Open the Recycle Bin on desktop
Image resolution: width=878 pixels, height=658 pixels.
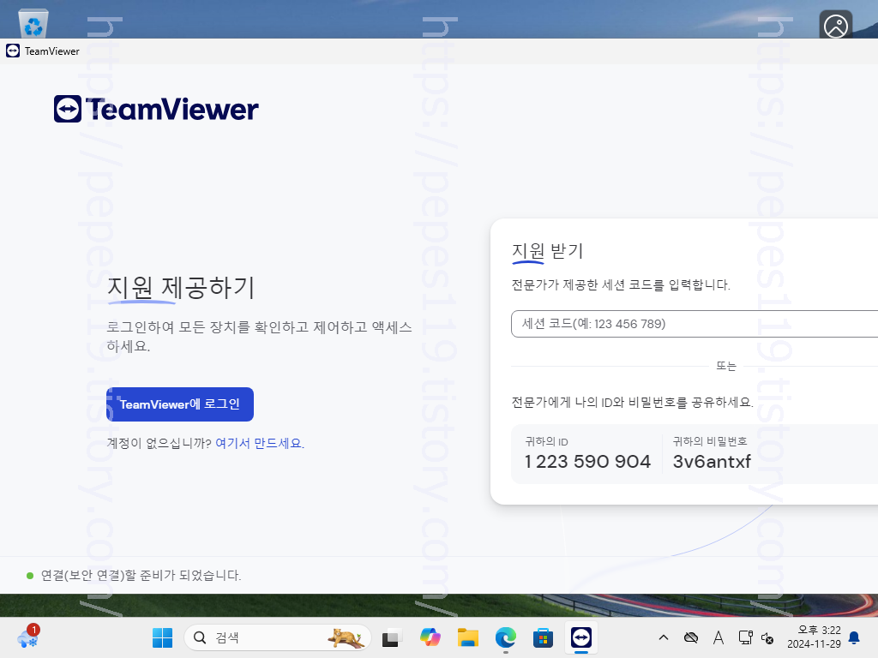pos(33,23)
